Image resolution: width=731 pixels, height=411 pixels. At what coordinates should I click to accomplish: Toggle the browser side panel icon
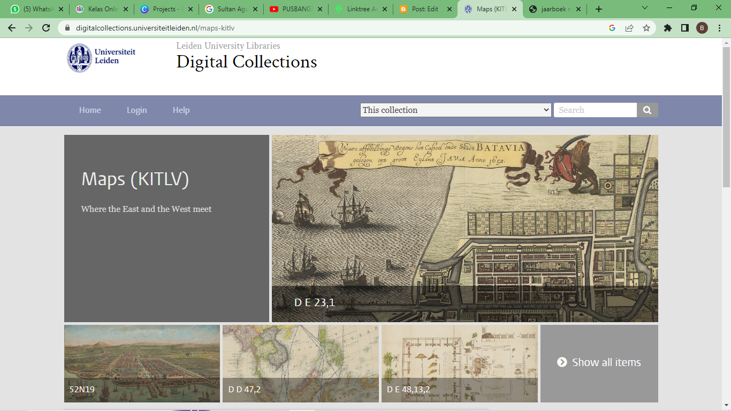[x=685, y=28]
